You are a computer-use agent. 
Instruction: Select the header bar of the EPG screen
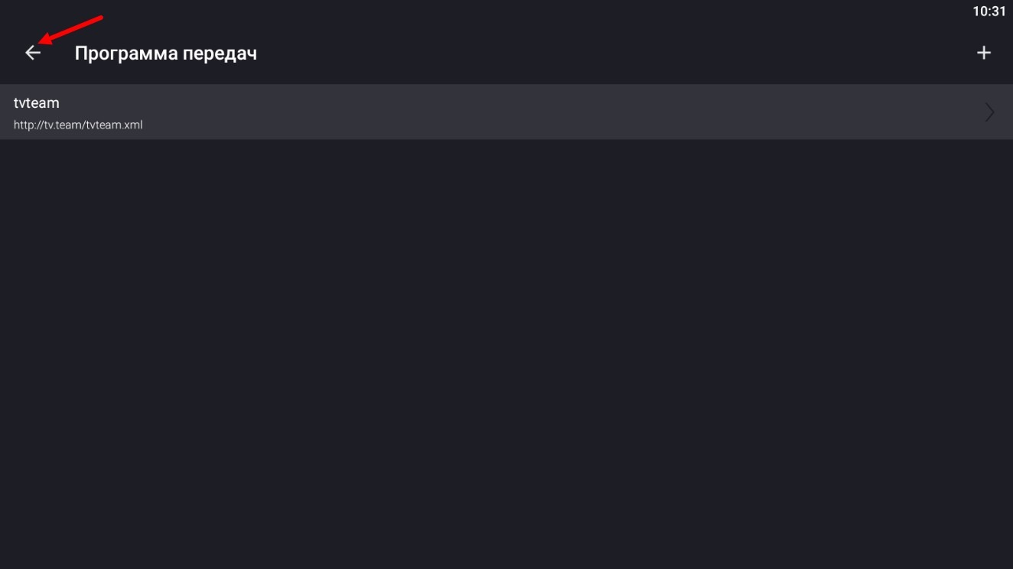tap(506, 52)
